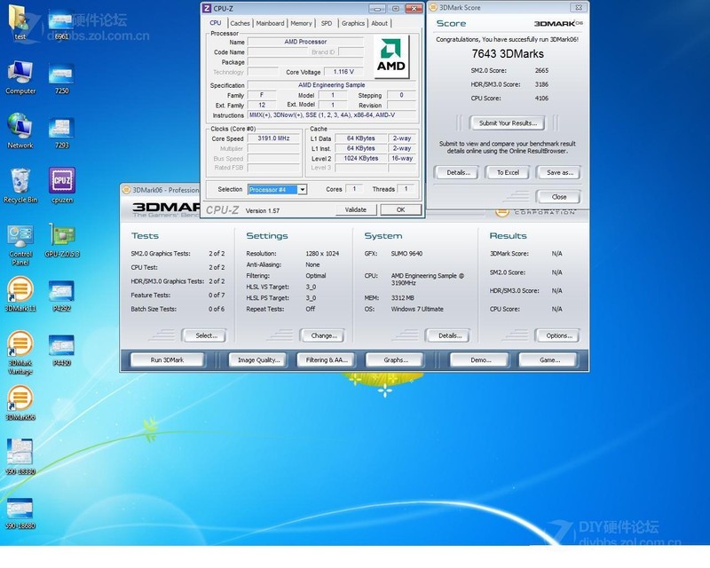Open the Computer desktop icon
Screen dimensions: 710x568
click(20, 77)
